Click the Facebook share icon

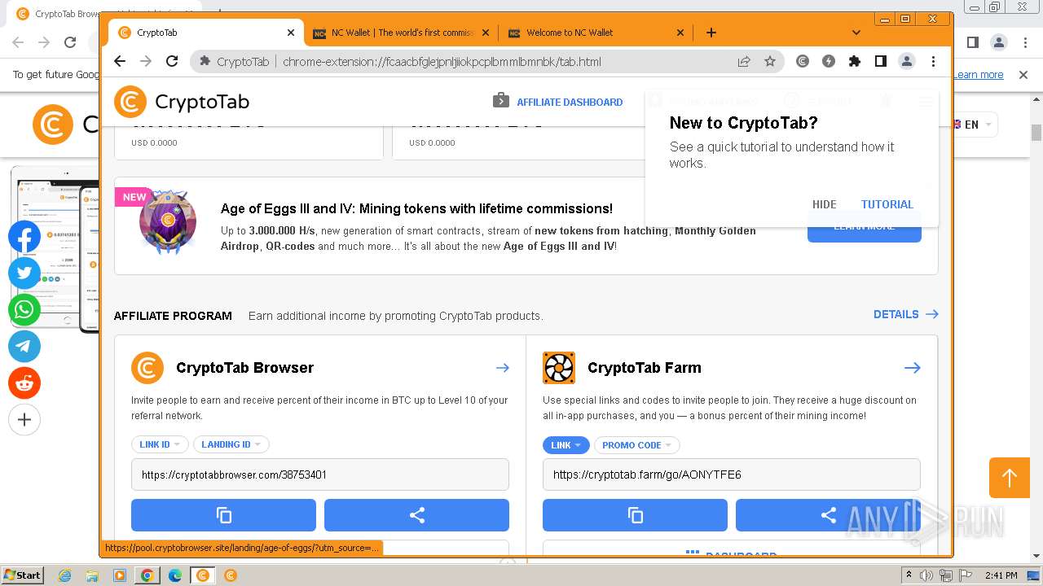point(24,237)
